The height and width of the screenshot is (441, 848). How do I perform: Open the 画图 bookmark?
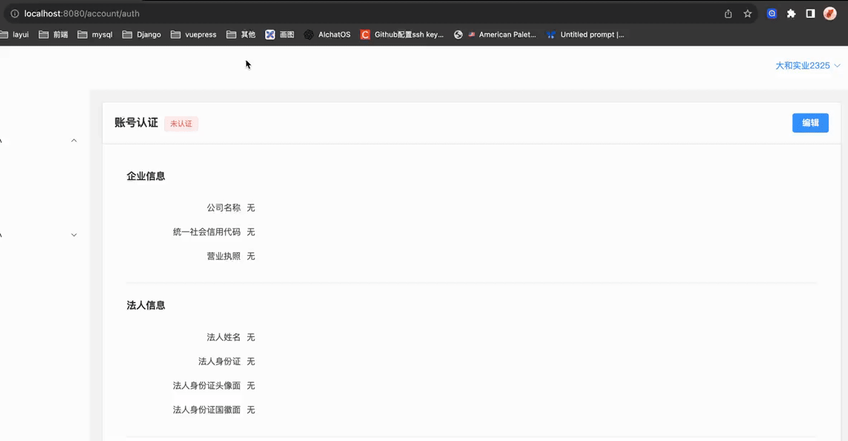(280, 35)
